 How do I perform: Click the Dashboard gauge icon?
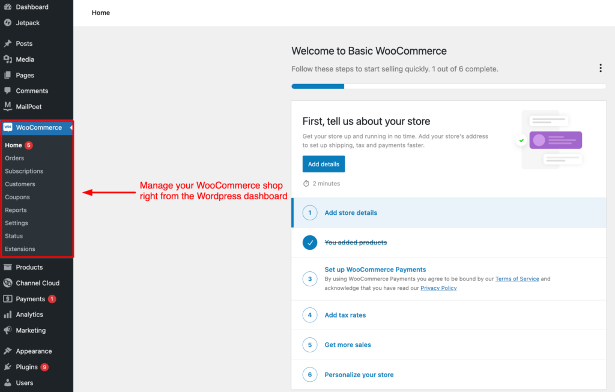pos(7,7)
